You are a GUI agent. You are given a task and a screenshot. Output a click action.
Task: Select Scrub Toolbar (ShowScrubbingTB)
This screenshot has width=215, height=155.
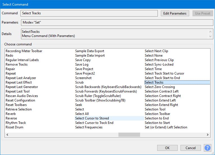100,100
